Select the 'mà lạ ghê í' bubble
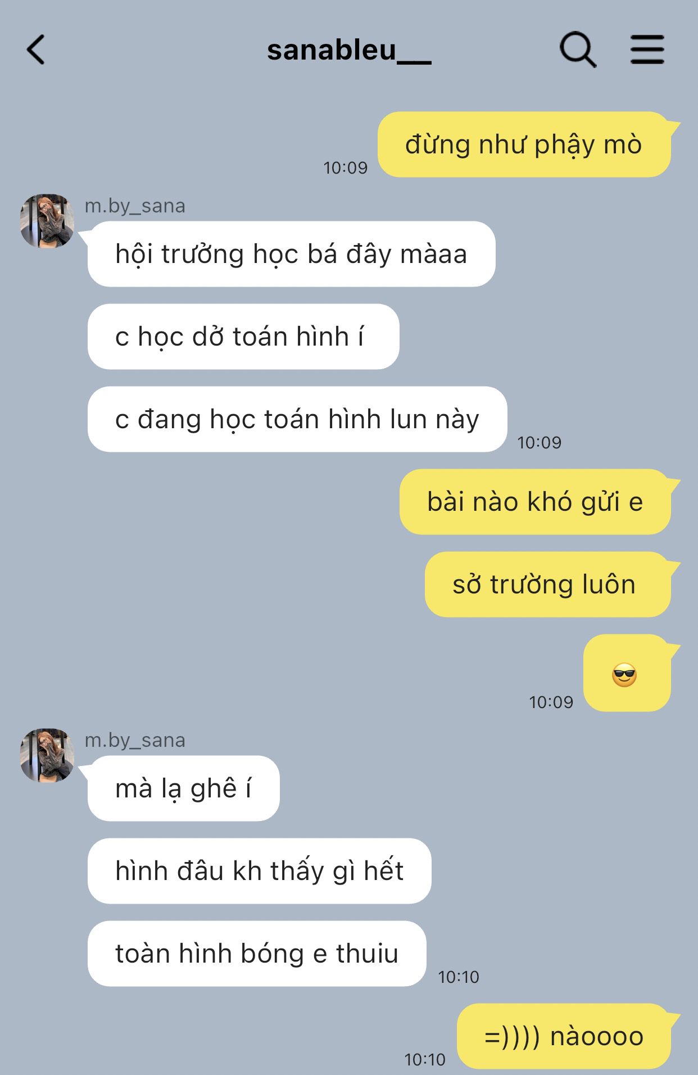698x1075 pixels. [183, 788]
